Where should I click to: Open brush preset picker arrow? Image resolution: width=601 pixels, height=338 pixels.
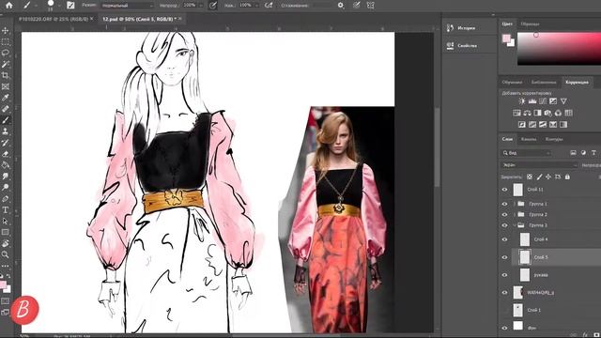pyautogui.click(x=58, y=6)
